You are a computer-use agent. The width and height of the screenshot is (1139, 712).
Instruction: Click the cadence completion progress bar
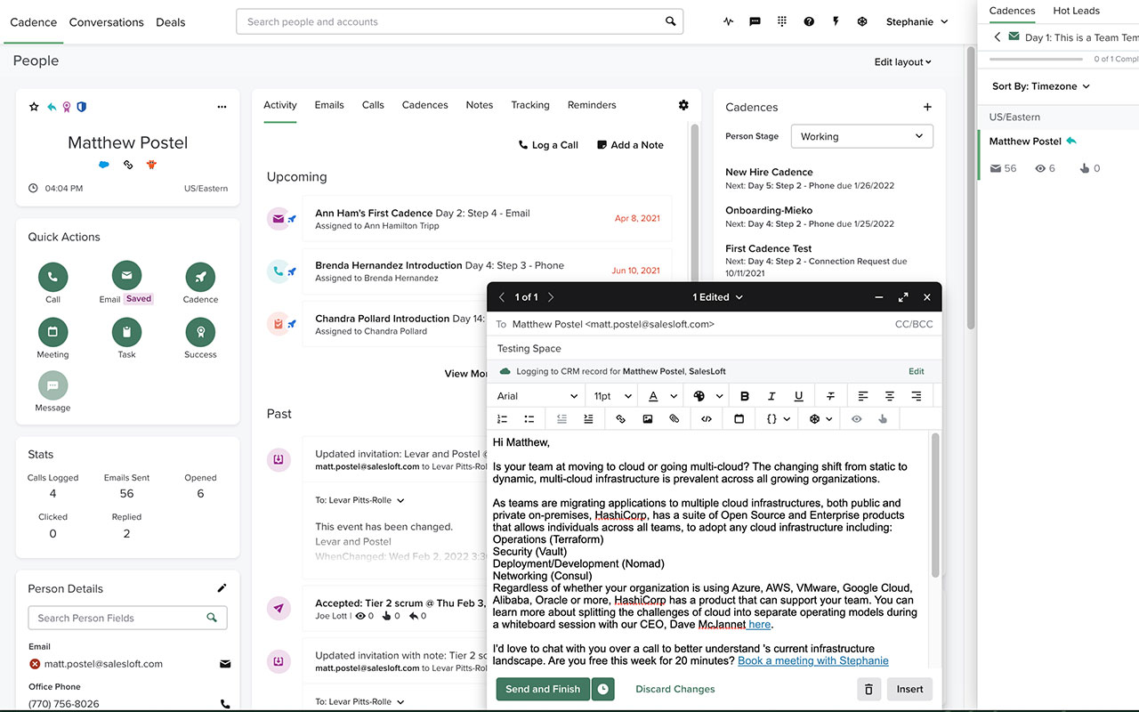pyautogui.click(x=1036, y=59)
